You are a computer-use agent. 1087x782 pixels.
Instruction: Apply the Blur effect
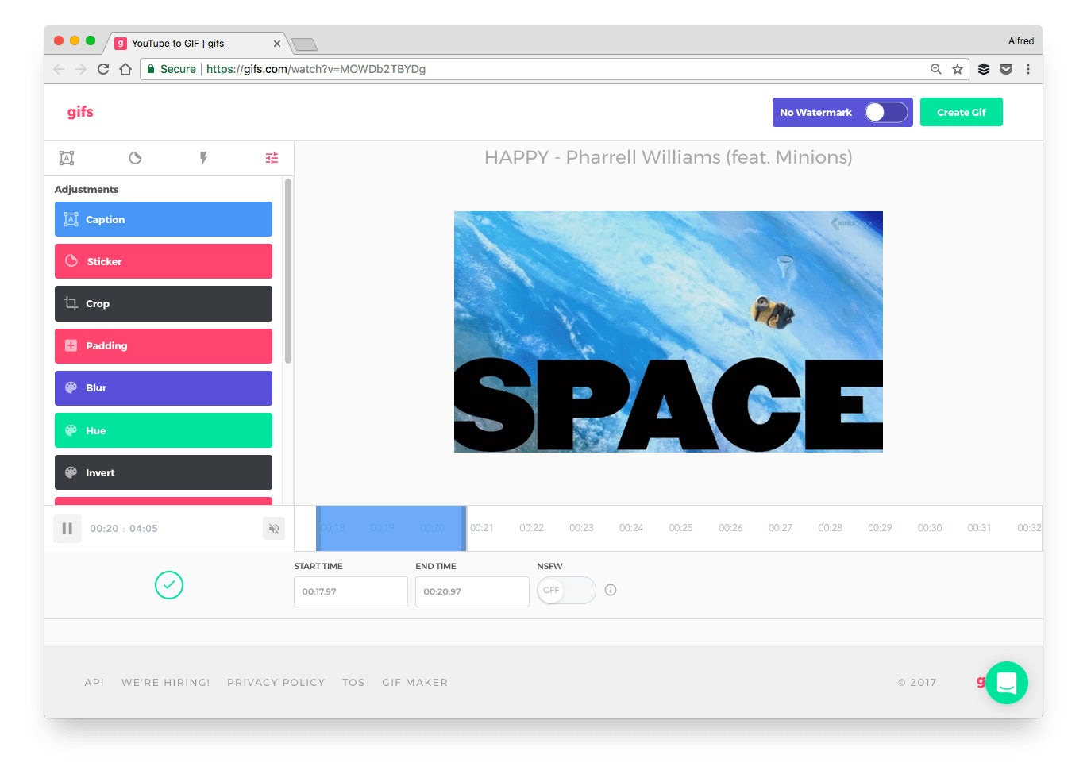click(164, 388)
